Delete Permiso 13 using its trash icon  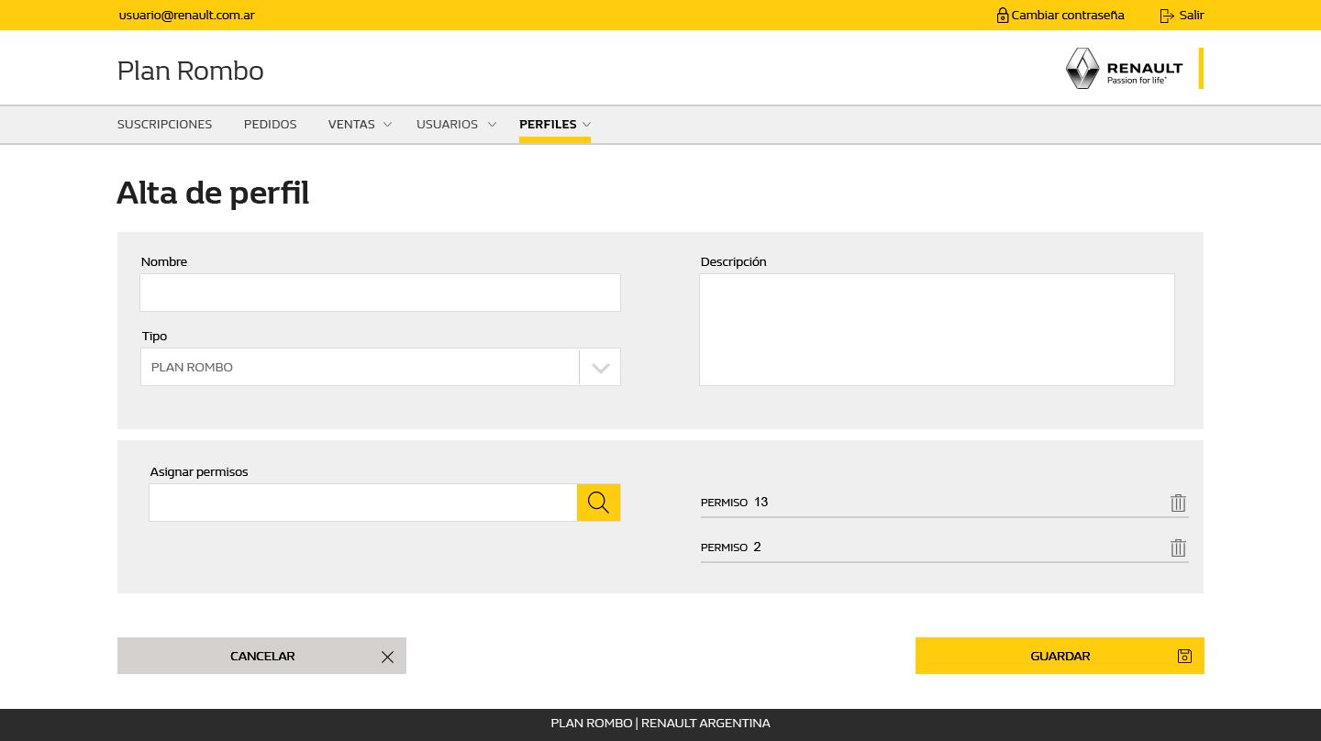pos(1178,503)
